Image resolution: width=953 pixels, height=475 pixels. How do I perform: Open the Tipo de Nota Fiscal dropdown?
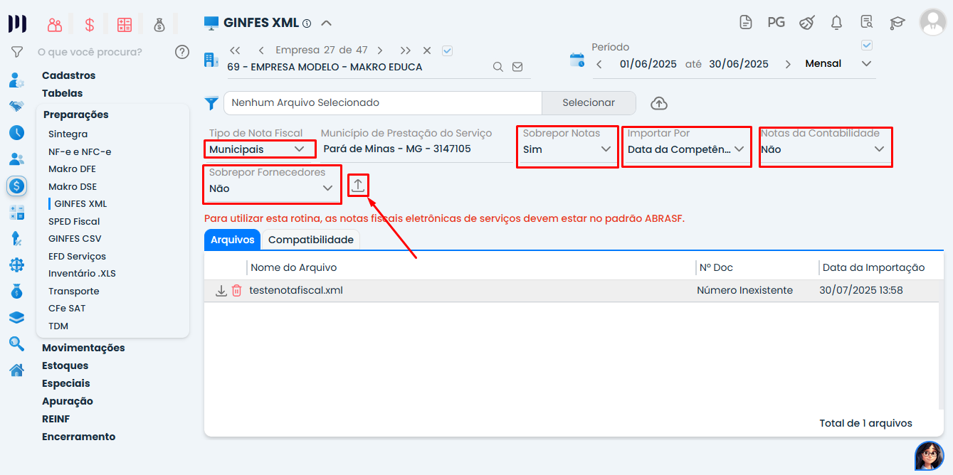(x=260, y=149)
